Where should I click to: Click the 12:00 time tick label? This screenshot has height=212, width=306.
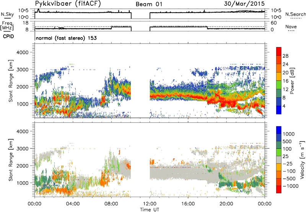coord(150,204)
